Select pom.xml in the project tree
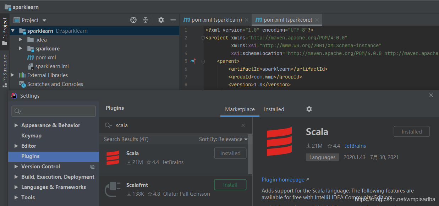Image resolution: width=439 pixels, height=206 pixels. [x=42, y=58]
